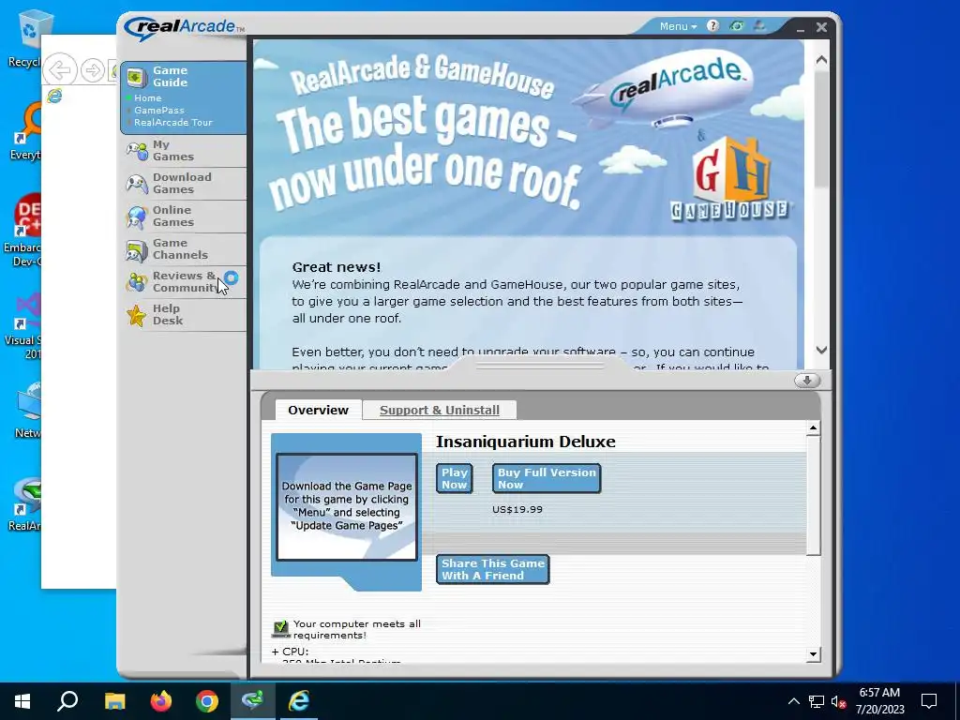This screenshot has width=960, height=720.
Task: Open File Explorer from taskbar
Action: click(x=114, y=701)
